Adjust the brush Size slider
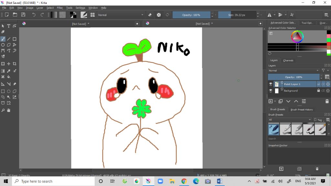This screenshot has height=186, width=331. pyautogui.click(x=237, y=15)
